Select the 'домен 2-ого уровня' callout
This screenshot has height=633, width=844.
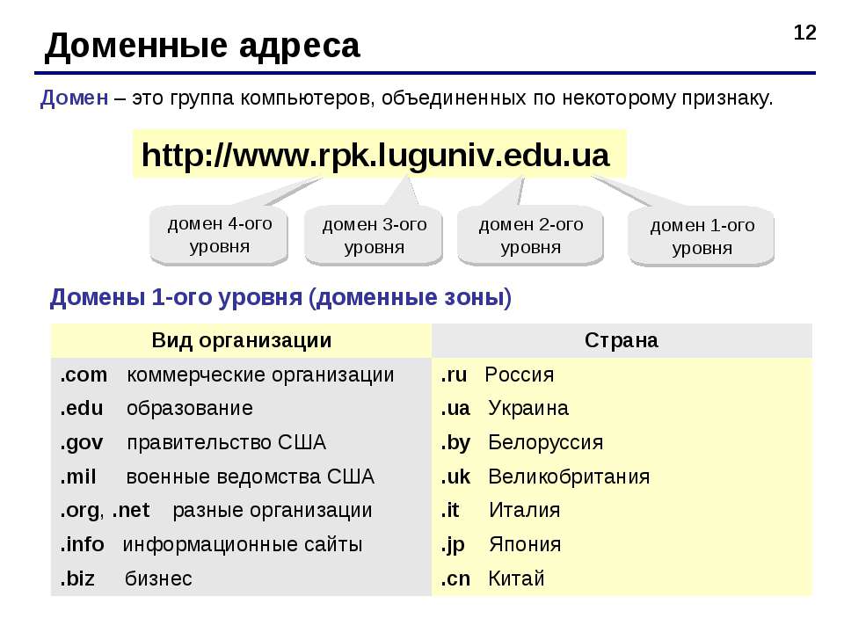(531, 236)
